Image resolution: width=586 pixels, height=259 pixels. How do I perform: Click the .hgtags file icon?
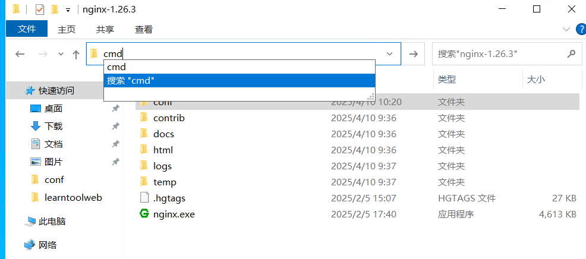click(144, 198)
